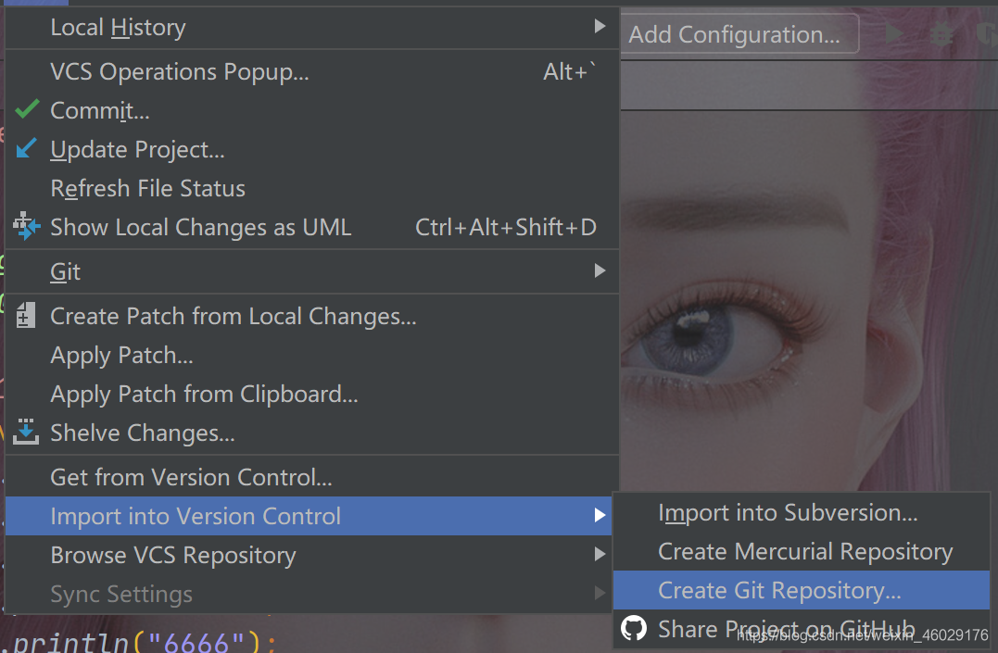Open the Import into Version Control submenu arrow
998x653 pixels.
pyautogui.click(x=600, y=516)
